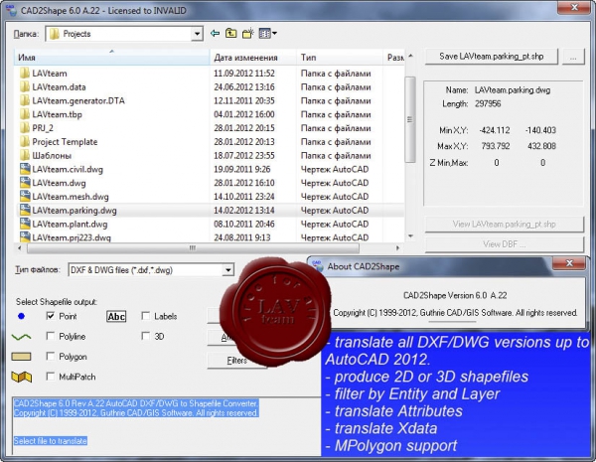This screenshot has height=462, width=596.
Task: Enable the 3D checkbox
Action: point(146,336)
